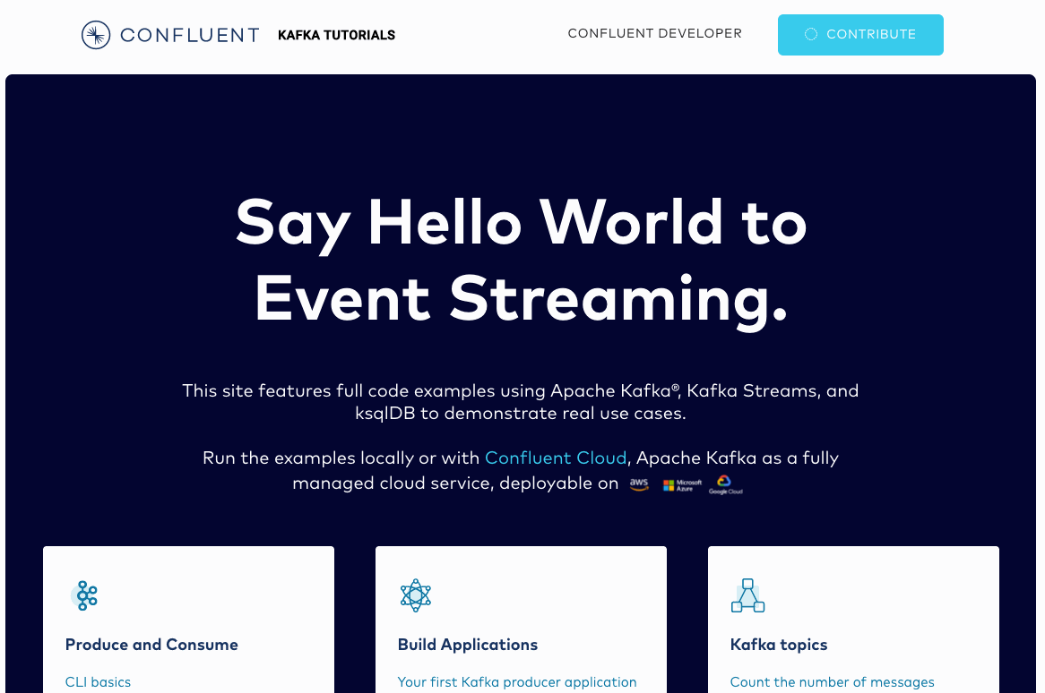Click the CONFLUENT wordmark in the header

point(190,35)
